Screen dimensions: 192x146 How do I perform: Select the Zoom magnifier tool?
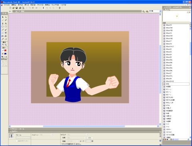click(x=6, y=45)
